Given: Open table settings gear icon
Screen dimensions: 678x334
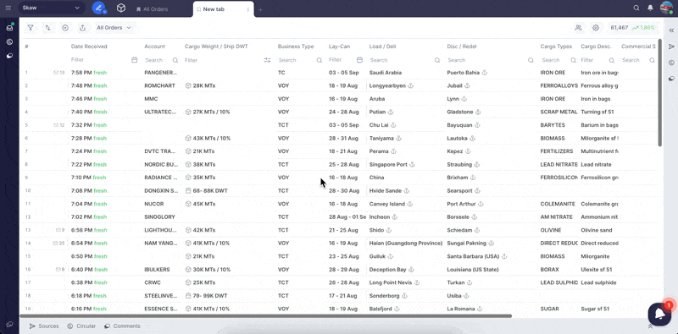Looking at the screenshot, I should (x=596, y=28).
